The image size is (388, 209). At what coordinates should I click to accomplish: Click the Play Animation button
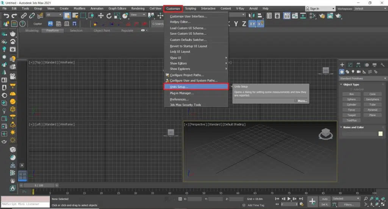(289, 199)
